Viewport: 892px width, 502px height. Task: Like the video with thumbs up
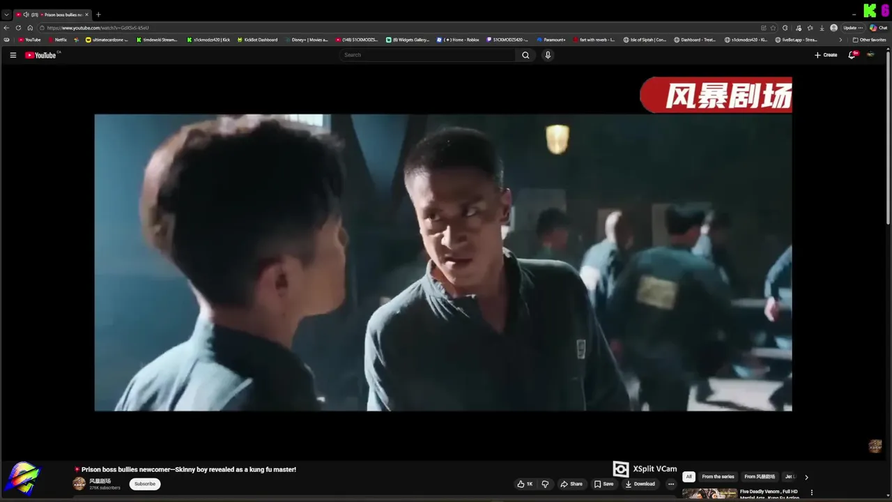pyautogui.click(x=525, y=484)
